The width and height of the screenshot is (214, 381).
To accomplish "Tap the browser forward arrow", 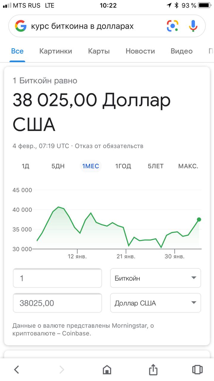I will [62, 370].
